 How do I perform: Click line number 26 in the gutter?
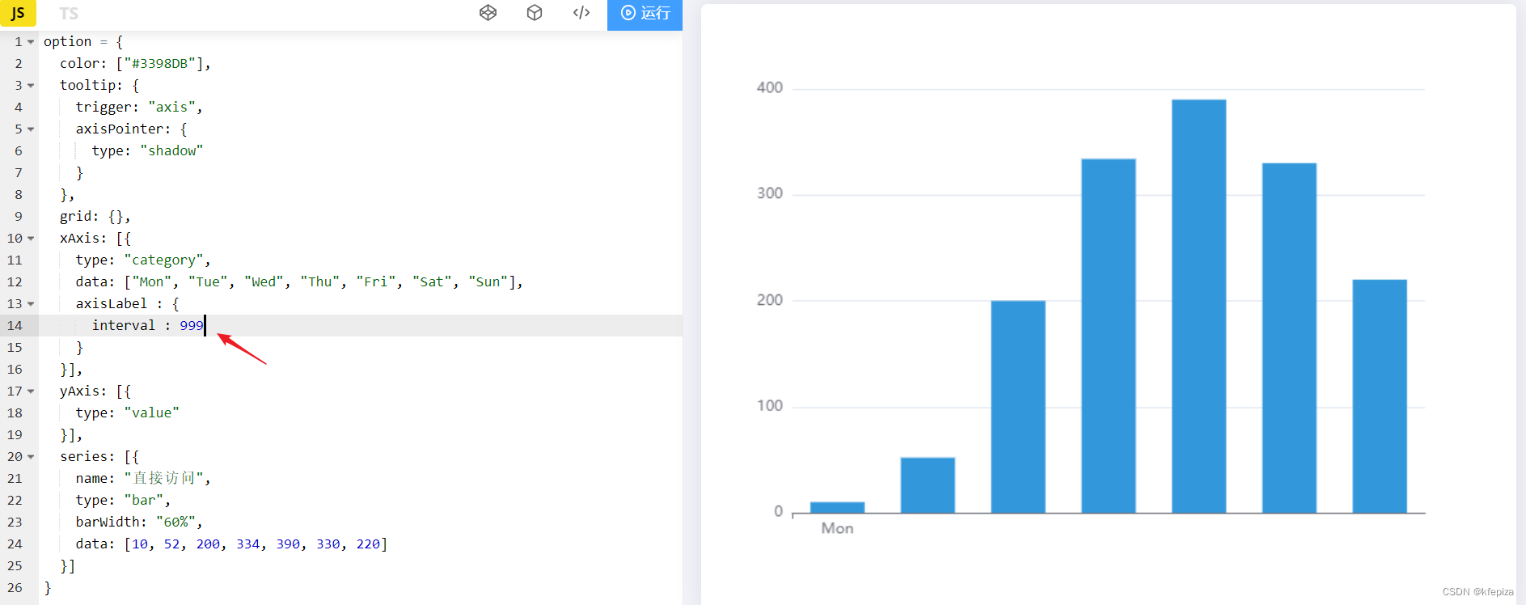pos(15,587)
